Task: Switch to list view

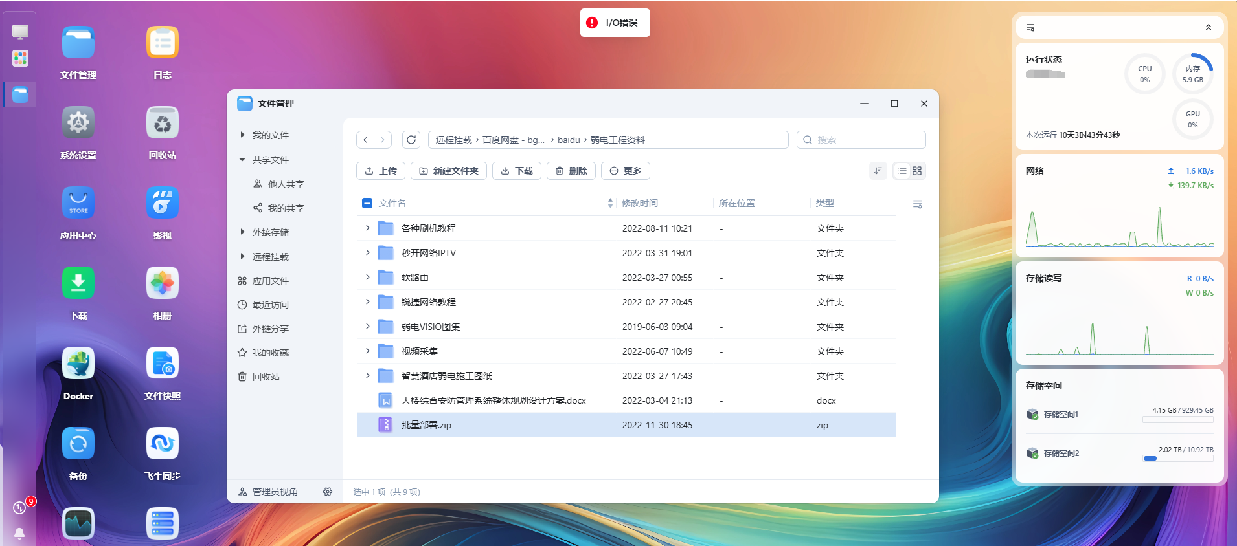Action: tap(902, 171)
